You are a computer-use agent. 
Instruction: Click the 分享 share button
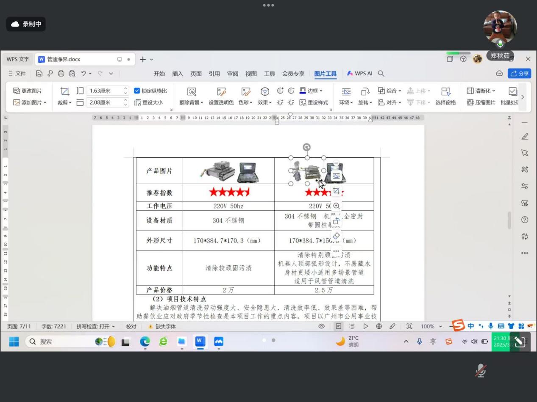(519, 73)
